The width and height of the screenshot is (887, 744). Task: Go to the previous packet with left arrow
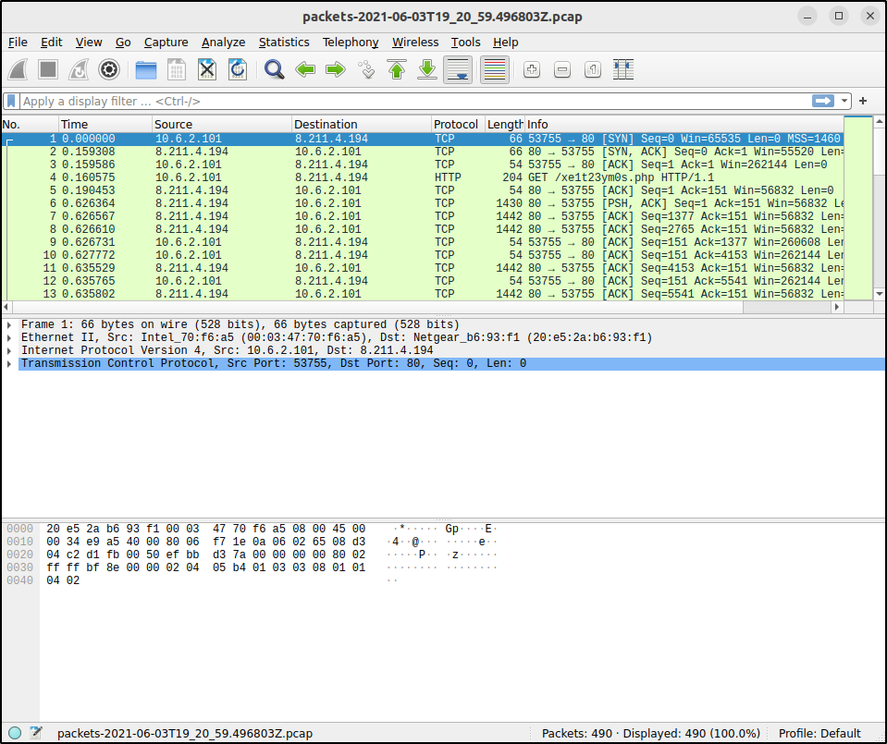pyautogui.click(x=305, y=69)
